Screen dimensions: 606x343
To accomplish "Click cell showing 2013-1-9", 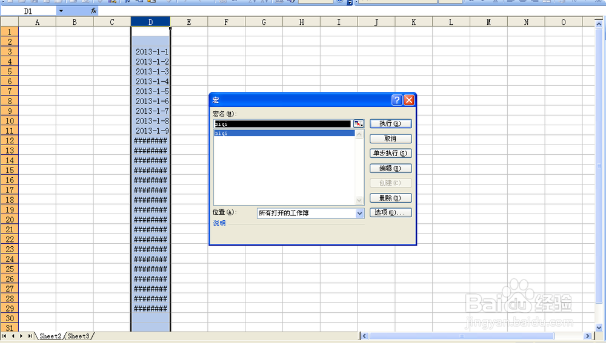I will coord(151,131).
